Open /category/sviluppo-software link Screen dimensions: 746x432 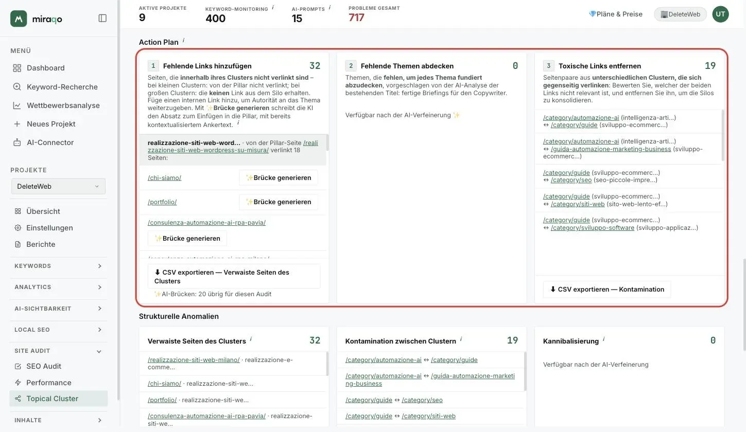(593, 228)
